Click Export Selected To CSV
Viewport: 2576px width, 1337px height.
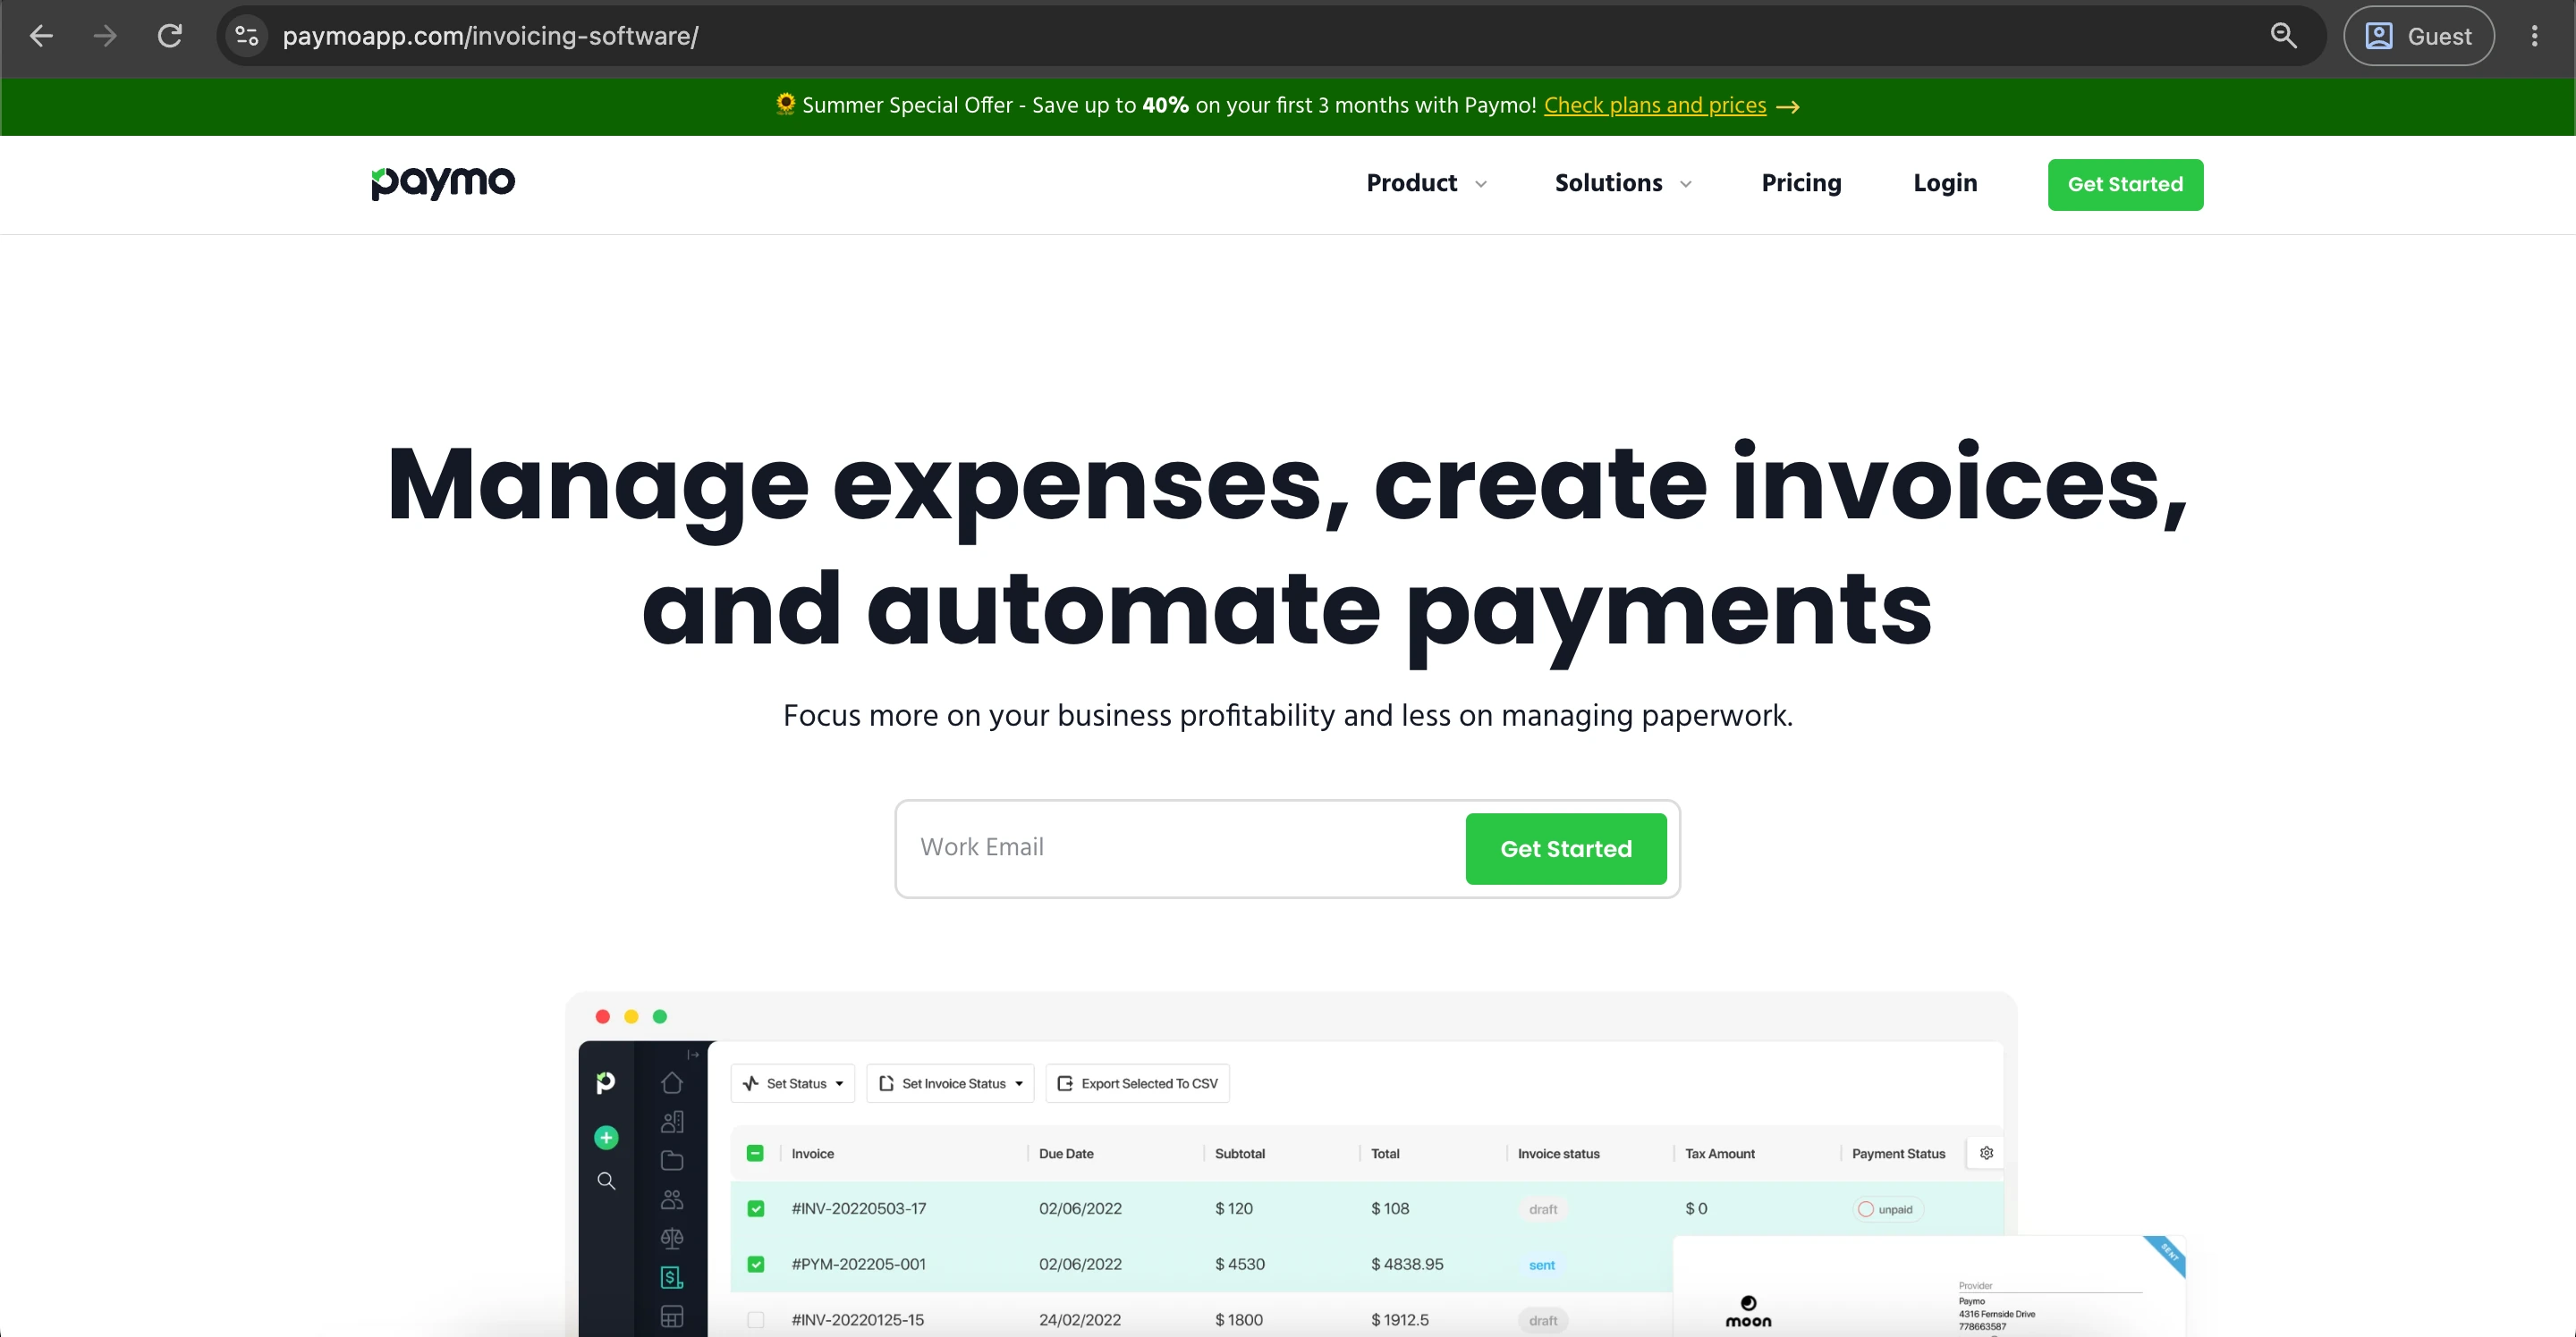pyautogui.click(x=1137, y=1083)
